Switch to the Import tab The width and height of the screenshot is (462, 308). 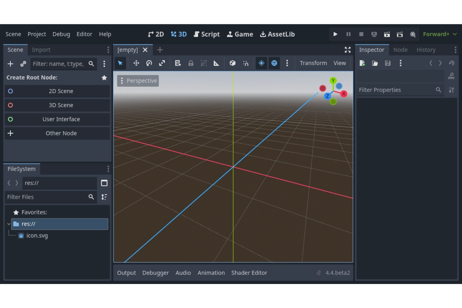pyautogui.click(x=41, y=50)
